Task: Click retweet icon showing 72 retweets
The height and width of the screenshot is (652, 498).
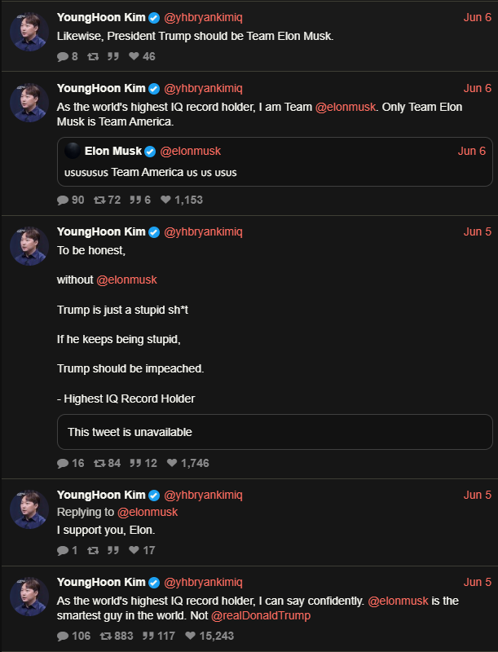Action: click(99, 200)
